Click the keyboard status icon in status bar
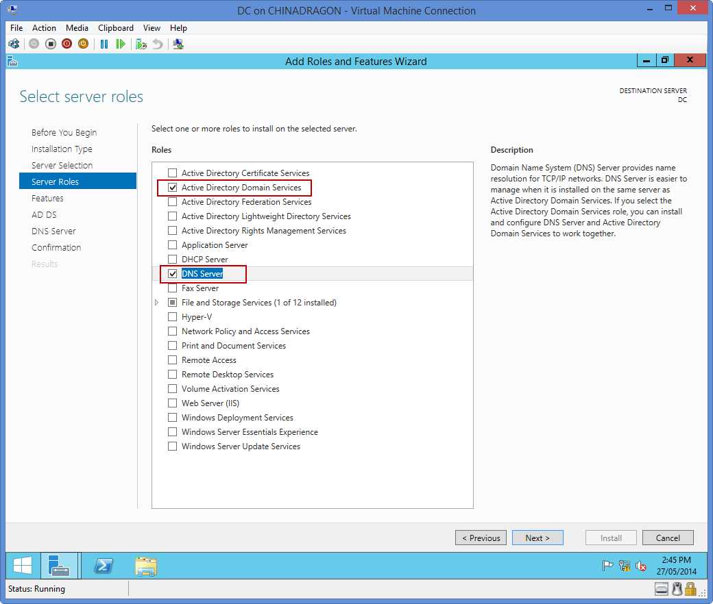 coord(662,589)
